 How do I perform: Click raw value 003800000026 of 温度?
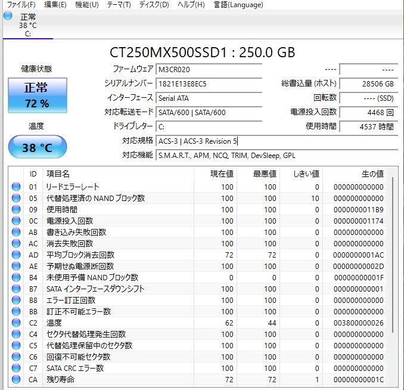358,323
